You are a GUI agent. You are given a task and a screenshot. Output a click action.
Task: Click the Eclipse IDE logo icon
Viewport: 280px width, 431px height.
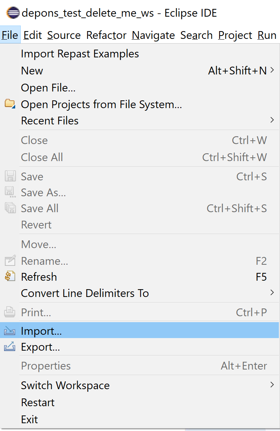(x=13, y=13)
